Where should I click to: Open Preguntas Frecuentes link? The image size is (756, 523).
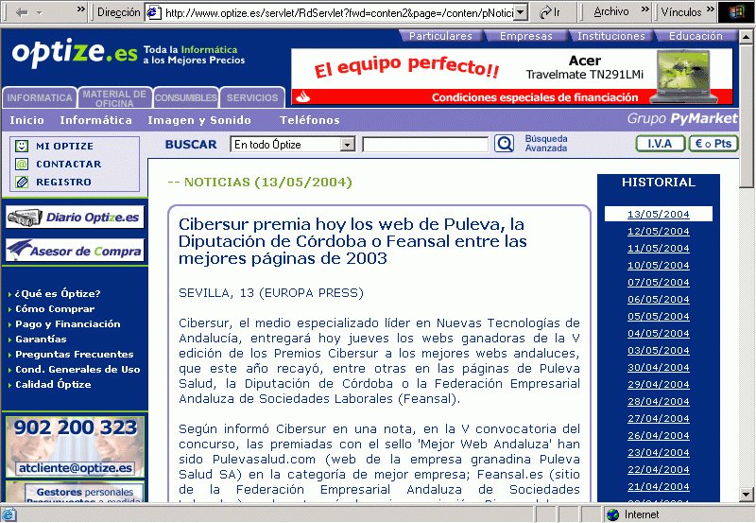point(75,354)
